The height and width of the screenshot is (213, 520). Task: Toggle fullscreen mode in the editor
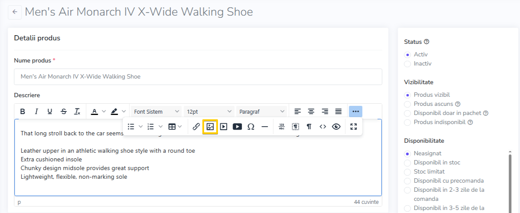354,127
